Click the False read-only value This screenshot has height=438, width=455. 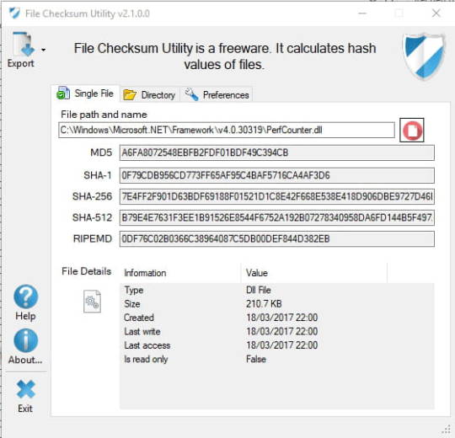[256, 359]
